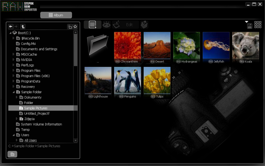Click the path text C:>Sample Folder>Sample Pictures
Image resolution: width=265 pixels, height=166 pixels.
coord(34,146)
